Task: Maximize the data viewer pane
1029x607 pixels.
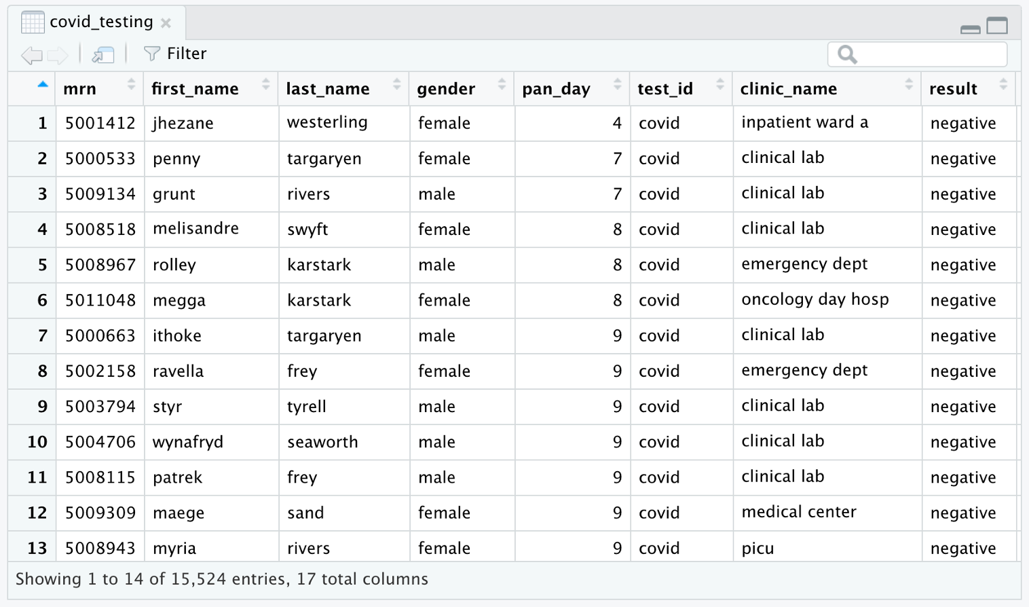Action: [997, 26]
